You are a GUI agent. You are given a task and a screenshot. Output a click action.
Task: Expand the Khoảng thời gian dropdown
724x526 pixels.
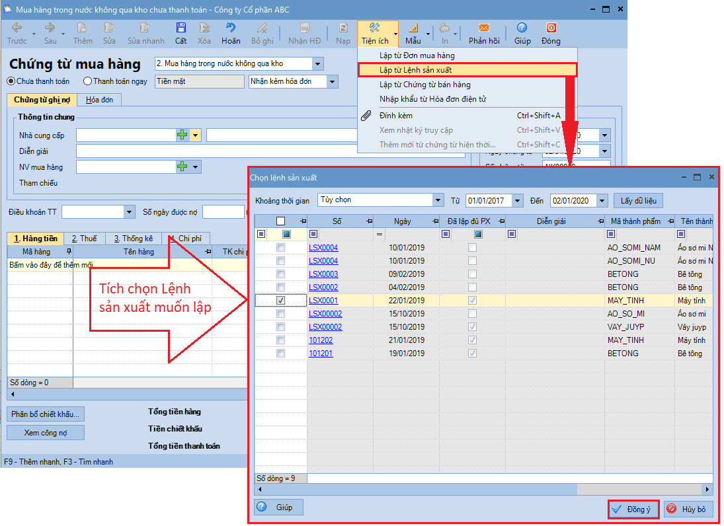[x=437, y=200]
